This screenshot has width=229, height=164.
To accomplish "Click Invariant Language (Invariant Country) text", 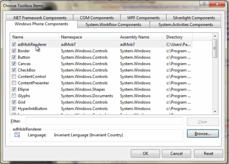I will click(x=88, y=135).
